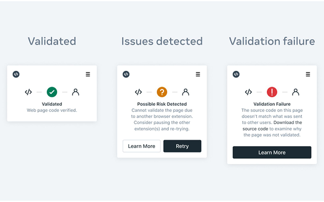
Task: Click the code logo badge in Validated card
Action: 16,74
